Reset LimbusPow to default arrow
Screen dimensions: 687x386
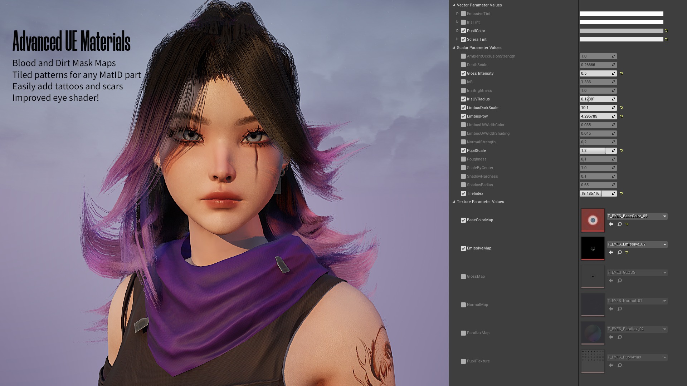click(x=622, y=116)
